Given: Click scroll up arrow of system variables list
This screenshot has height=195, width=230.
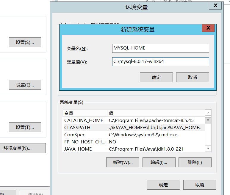Looking at the screenshot, I should point(208,113).
